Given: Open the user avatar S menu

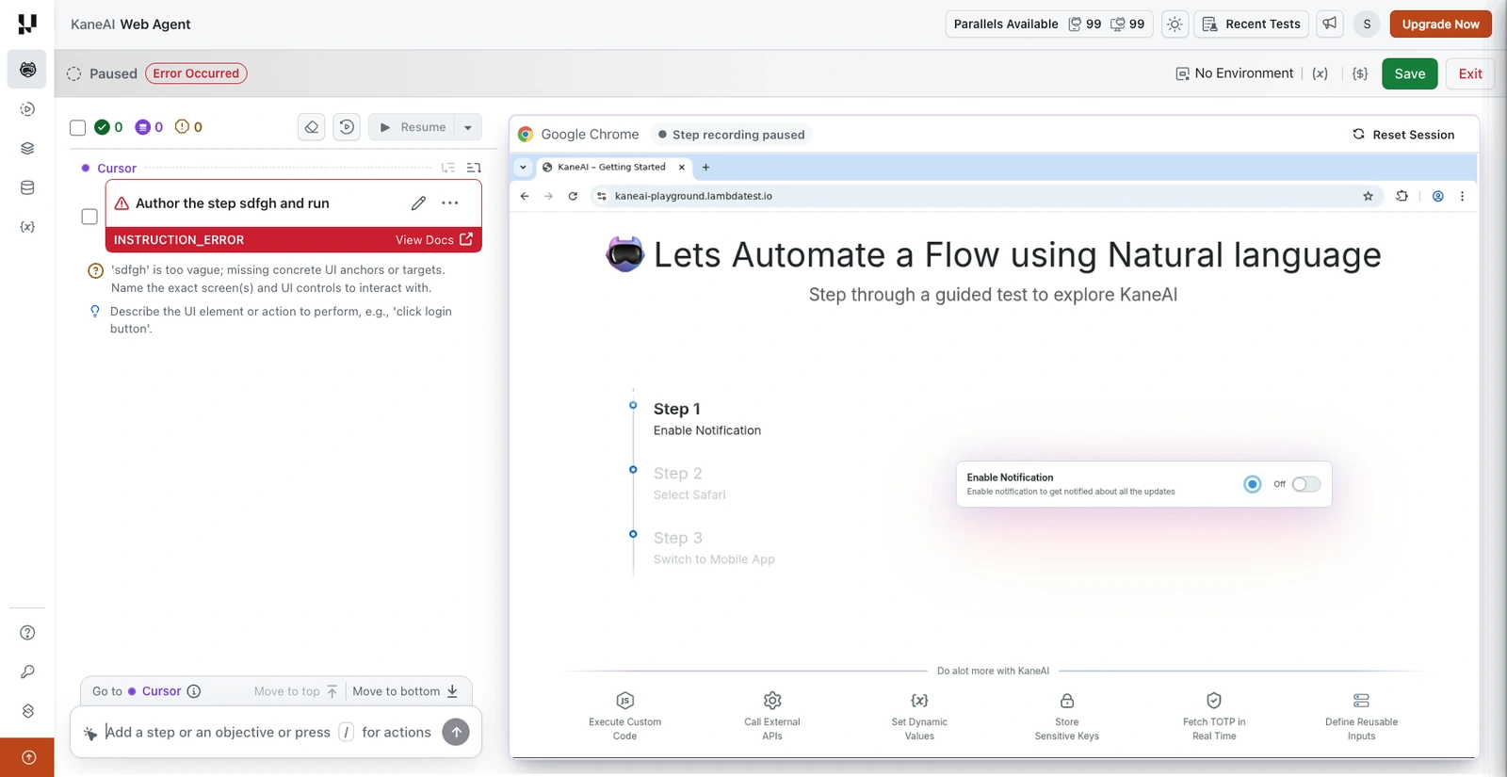Looking at the screenshot, I should (x=1367, y=24).
